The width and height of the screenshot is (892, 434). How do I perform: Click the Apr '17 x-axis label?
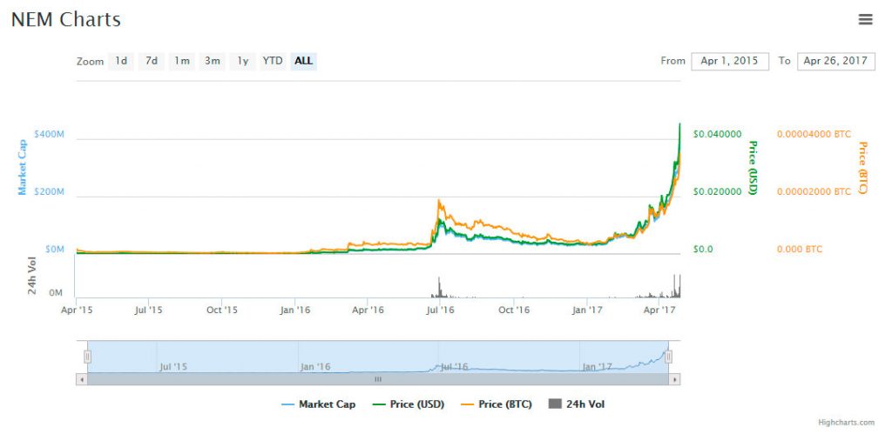coord(659,310)
